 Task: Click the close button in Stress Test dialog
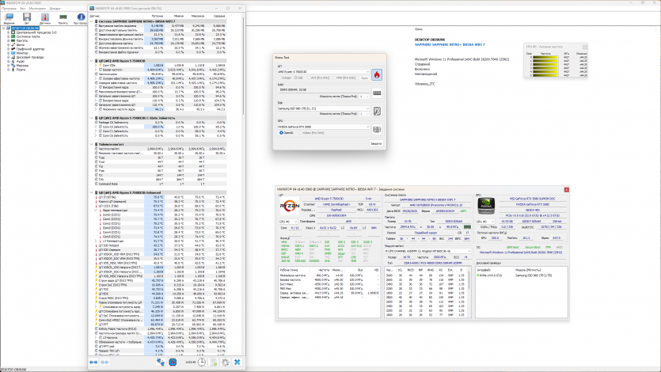(x=376, y=143)
